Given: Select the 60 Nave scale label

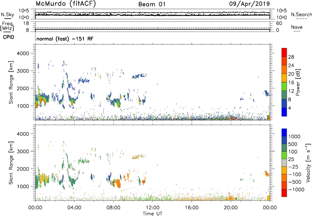Looking at the screenshot, I should [279, 23].
